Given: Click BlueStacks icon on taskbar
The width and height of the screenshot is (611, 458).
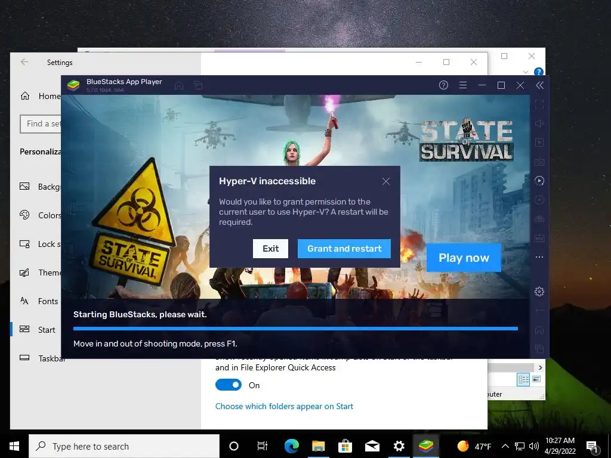Looking at the screenshot, I should pos(426,446).
